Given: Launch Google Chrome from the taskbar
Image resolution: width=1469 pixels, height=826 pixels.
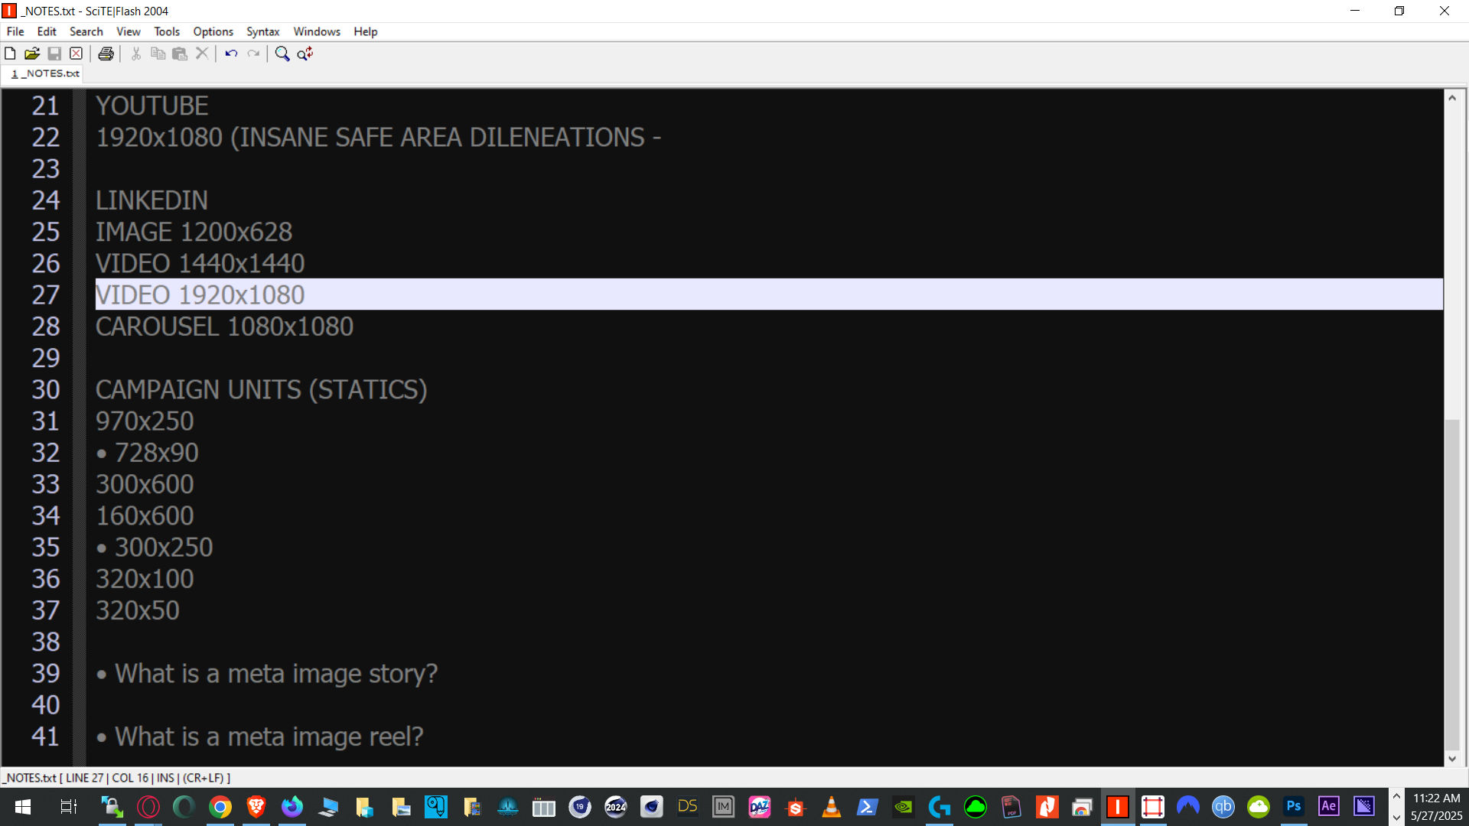Looking at the screenshot, I should [x=220, y=807].
